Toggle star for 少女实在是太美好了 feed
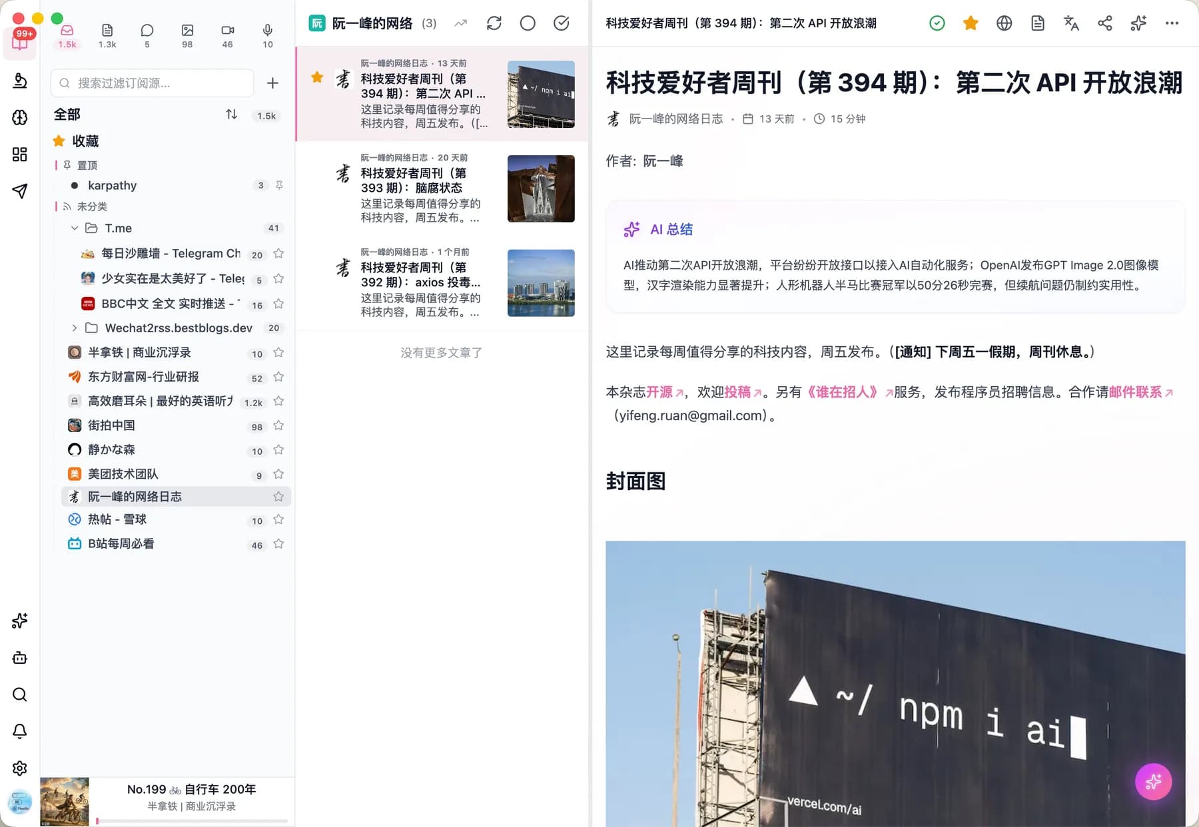The width and height of the screenshot is (1199, 827). pos(278,278)
